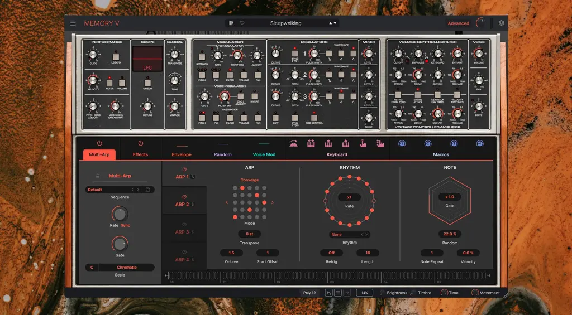Open the C root note selector
The height and width of the screenshot is (315, 572).
click(x=92, y=267)
